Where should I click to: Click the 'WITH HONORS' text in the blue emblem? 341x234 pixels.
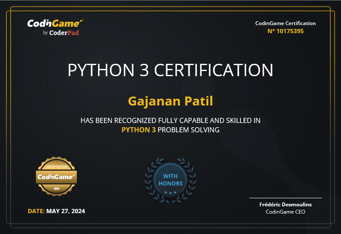tap(170, 180)
